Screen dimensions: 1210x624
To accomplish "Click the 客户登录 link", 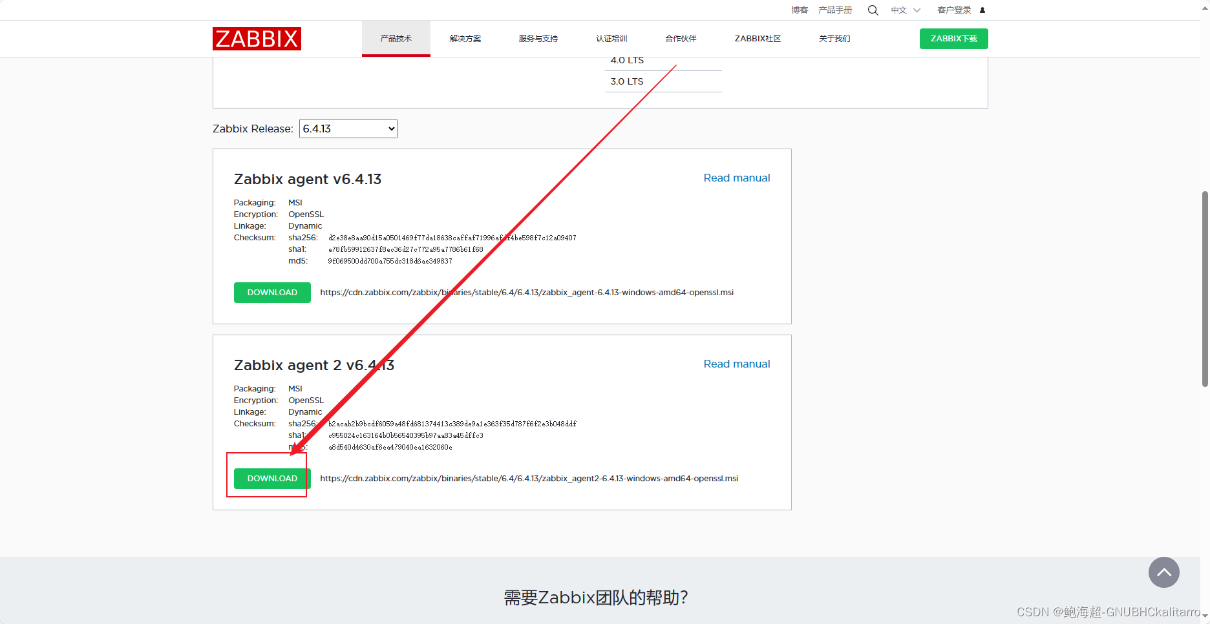I will [x=954, y=10].
